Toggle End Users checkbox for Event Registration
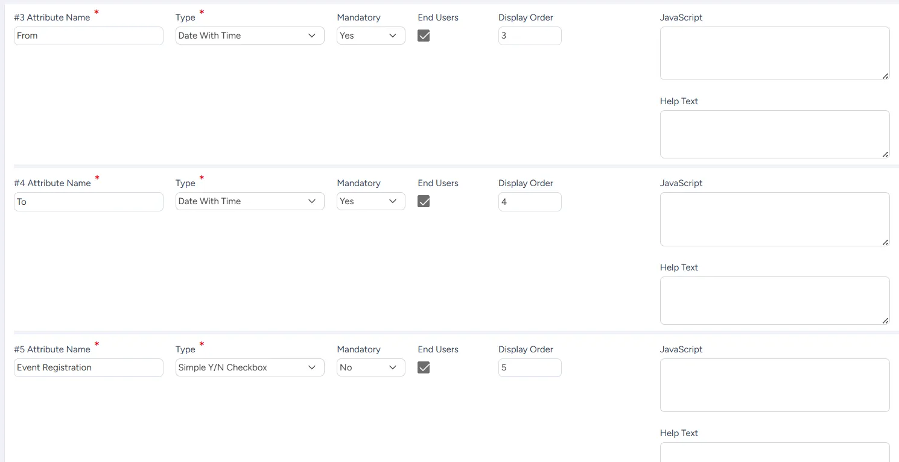This screenshot has height=462, width=899. coord(424,367)
